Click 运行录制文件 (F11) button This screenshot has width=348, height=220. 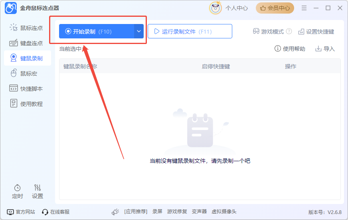click(x=190, y=31)
